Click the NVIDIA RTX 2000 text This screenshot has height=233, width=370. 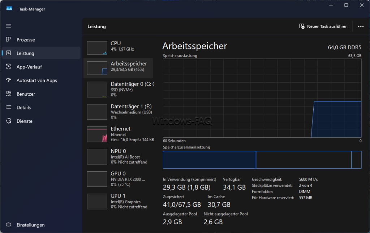coord(128,180)
